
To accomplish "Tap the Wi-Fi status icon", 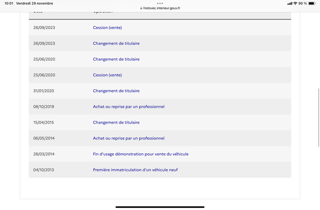I will 295,3.
